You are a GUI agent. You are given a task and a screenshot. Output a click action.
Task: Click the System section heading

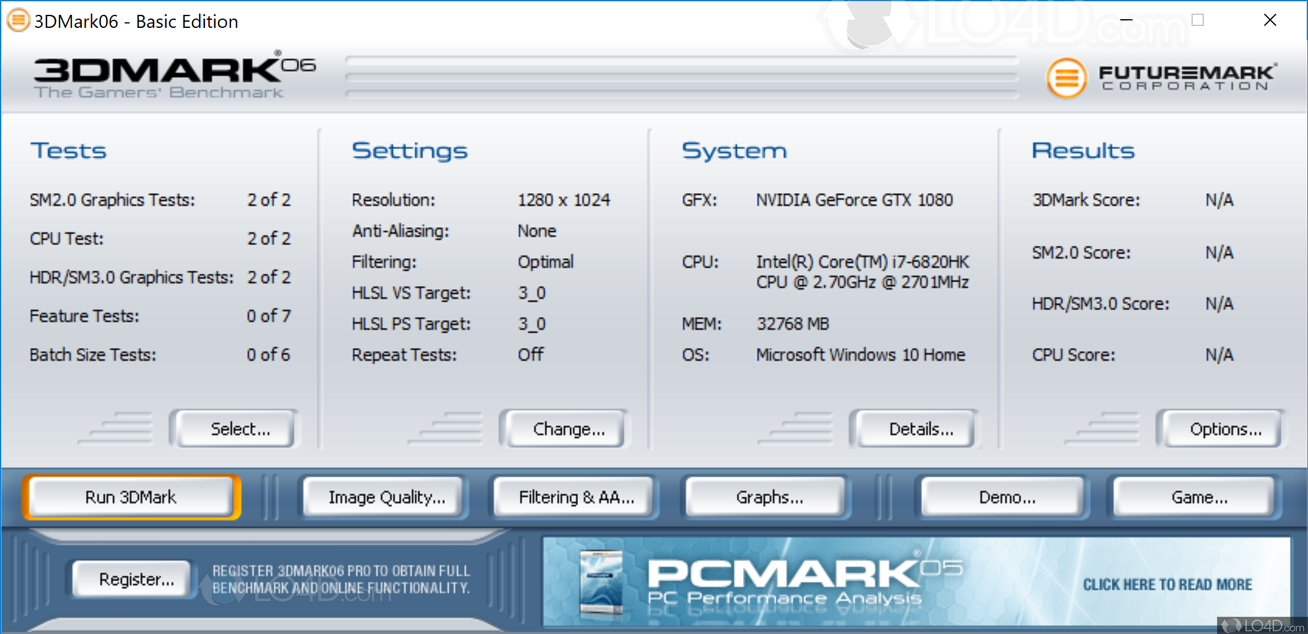(x=734, y=150)
